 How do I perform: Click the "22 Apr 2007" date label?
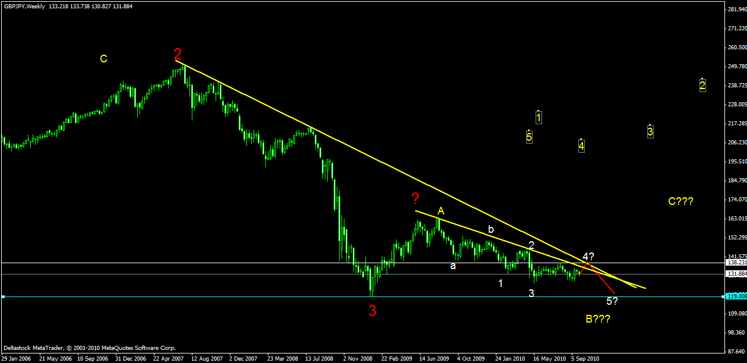tap(169, 359)
